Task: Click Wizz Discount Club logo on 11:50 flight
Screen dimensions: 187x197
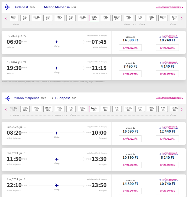Action: tap(168, 154)
